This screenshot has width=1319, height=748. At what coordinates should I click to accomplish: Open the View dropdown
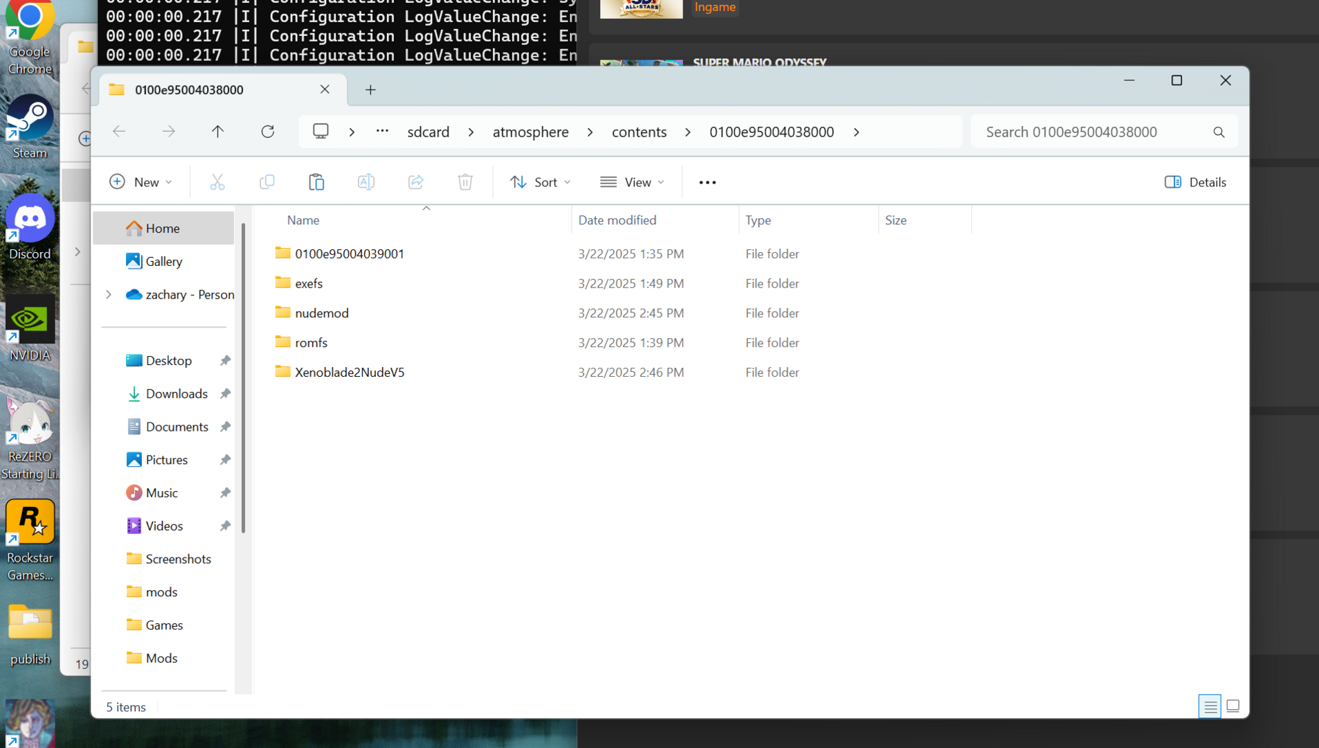(x=633, y=182)
